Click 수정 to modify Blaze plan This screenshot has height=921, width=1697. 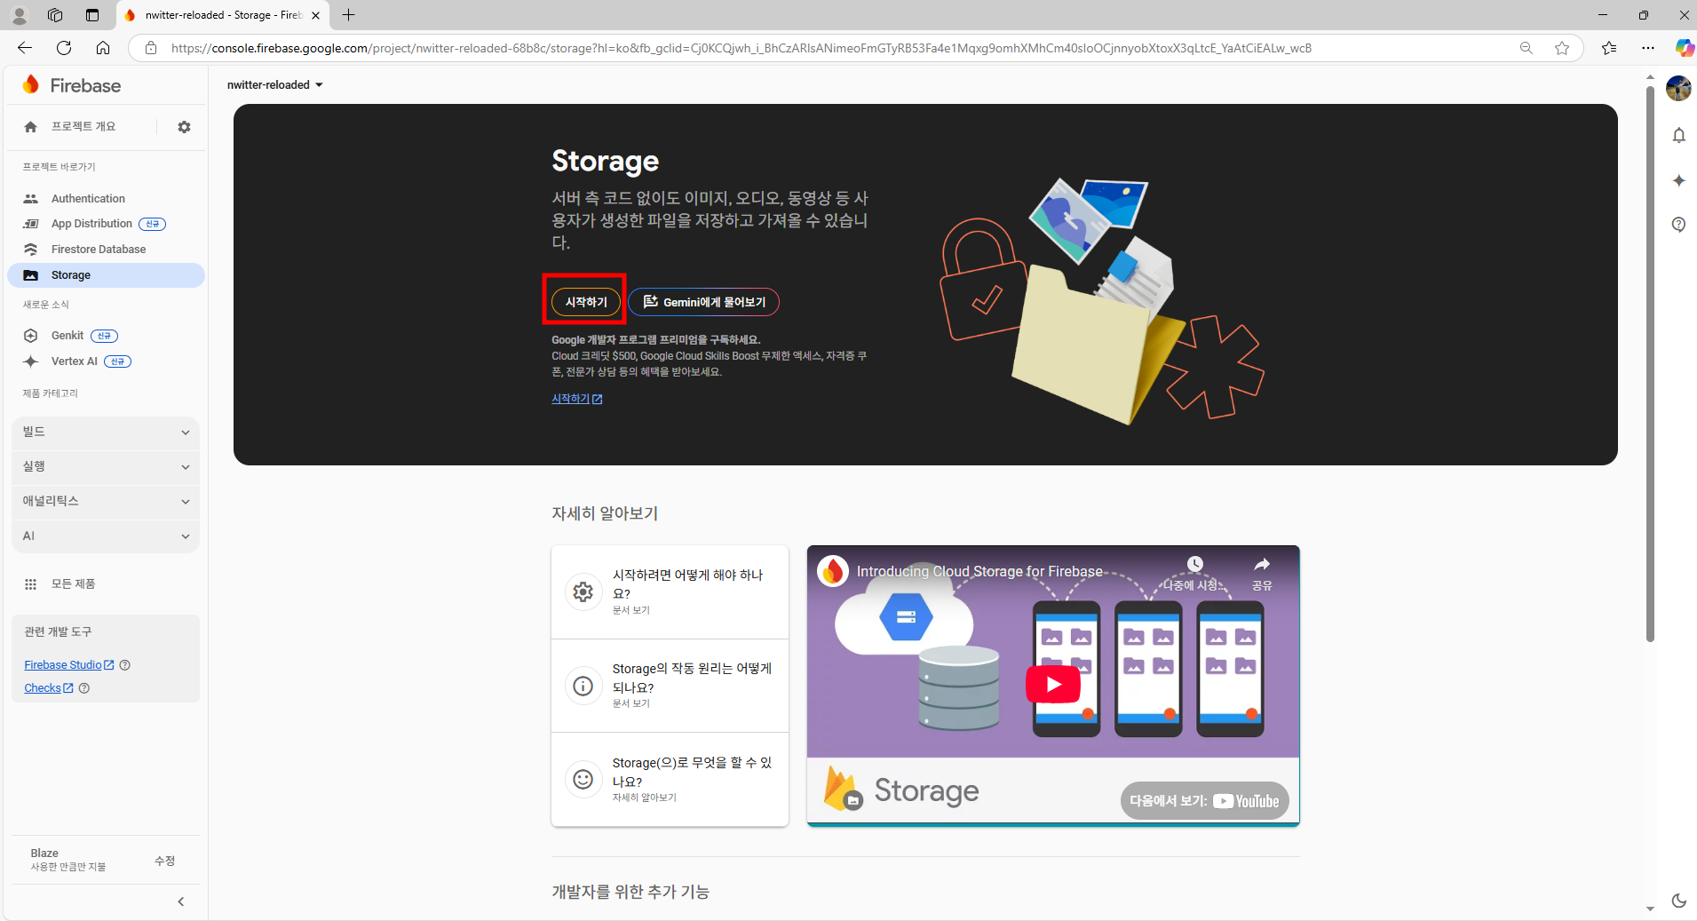(165, 861)
